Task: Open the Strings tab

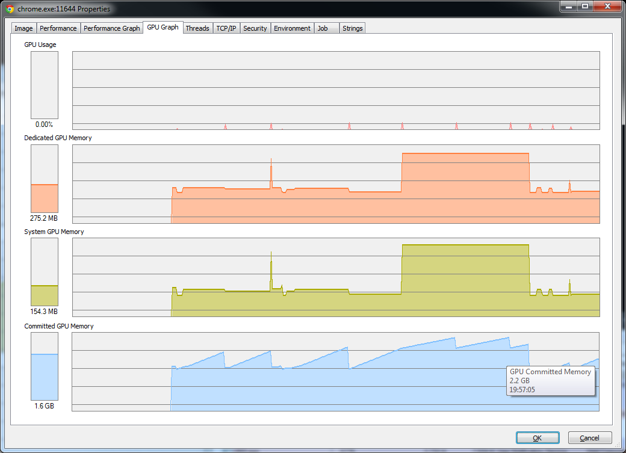Action: [352, 28]
